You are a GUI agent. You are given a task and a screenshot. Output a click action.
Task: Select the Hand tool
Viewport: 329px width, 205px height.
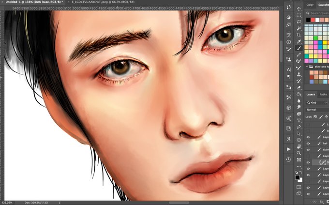point(299,147)
